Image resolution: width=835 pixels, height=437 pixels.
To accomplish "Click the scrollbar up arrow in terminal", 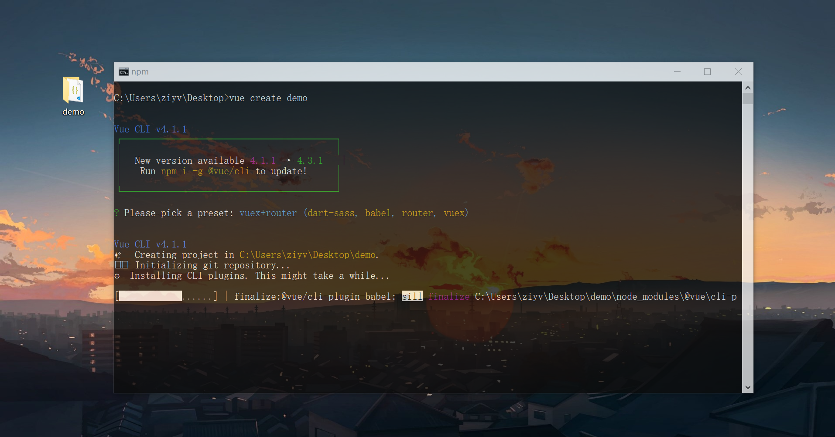I will coord(748,88).
